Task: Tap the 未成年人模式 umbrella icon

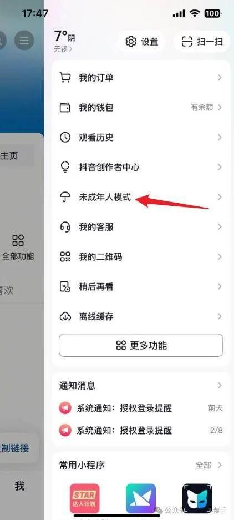Action: pyautogui.click(x=65, y=197)
